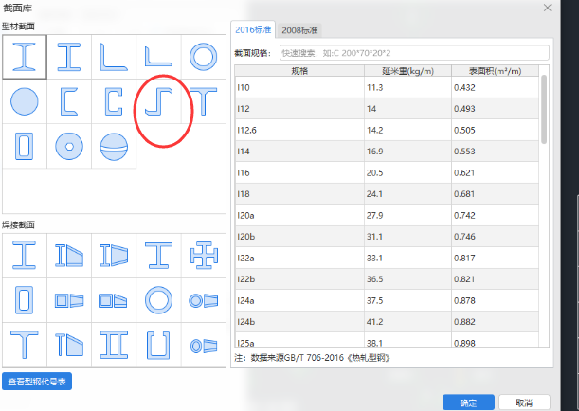Cancel with the 取消 button

[x=524, y=402]
